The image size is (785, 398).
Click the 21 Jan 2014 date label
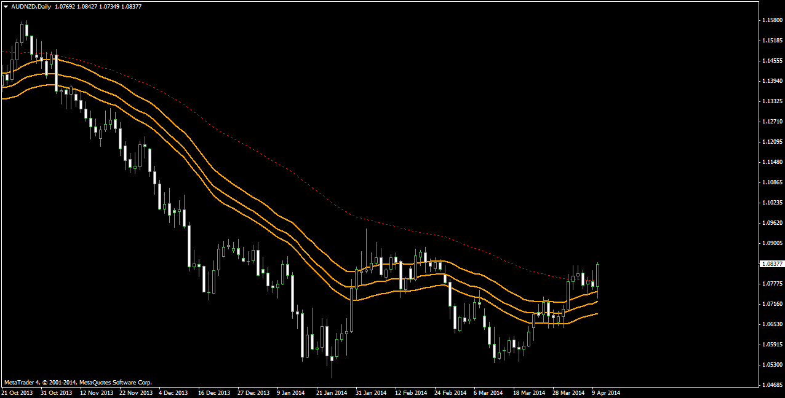pos(332,392)
